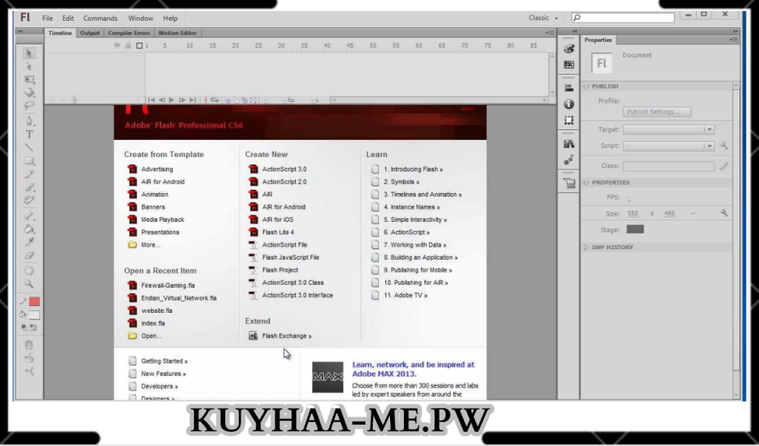Select the Lasso tool
The height and width of the screenshot is (446, 759).
click(x=29, y=105)
